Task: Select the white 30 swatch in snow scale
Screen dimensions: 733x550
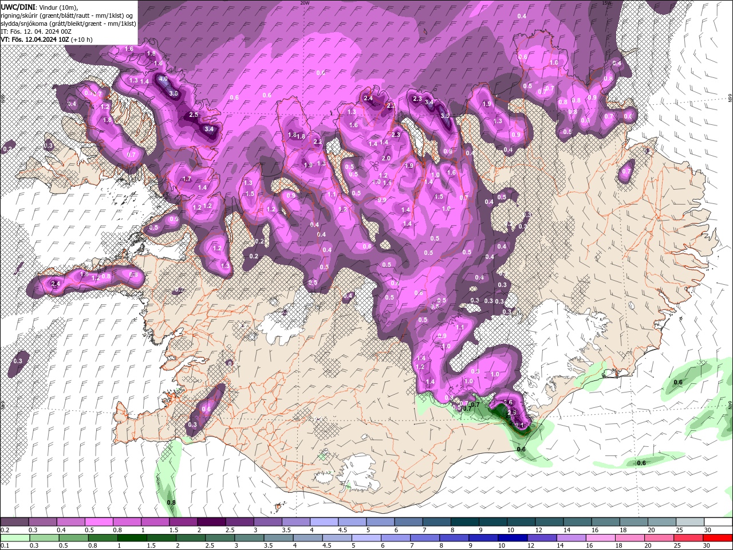Action: click(718, 522)
